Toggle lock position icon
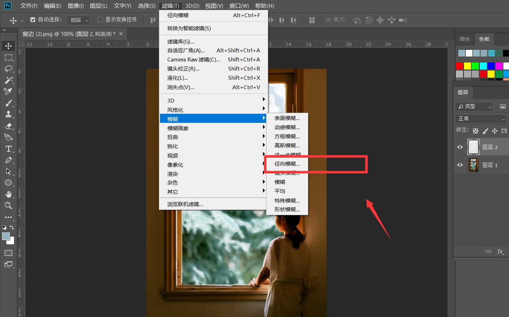 495,131
